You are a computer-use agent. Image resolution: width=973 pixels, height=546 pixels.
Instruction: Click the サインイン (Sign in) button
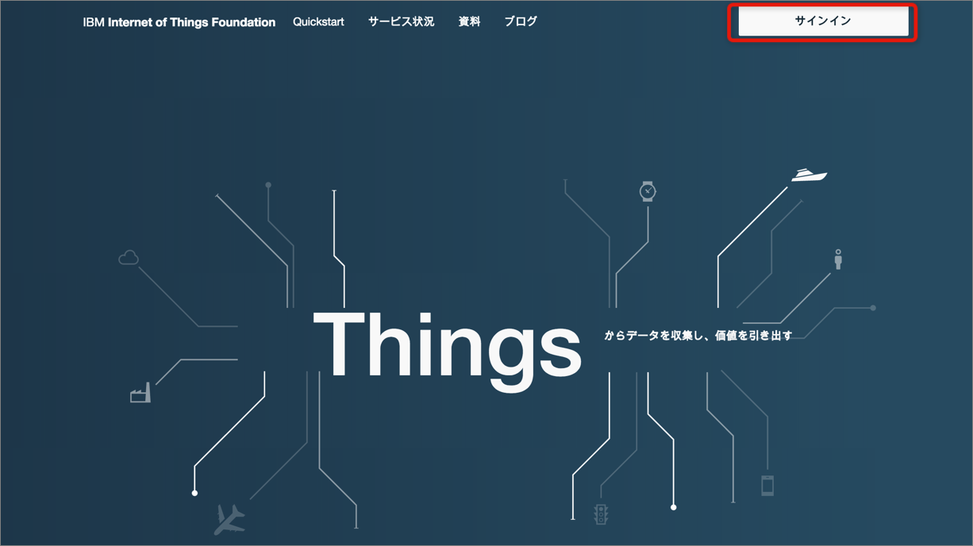pos(823,21)
